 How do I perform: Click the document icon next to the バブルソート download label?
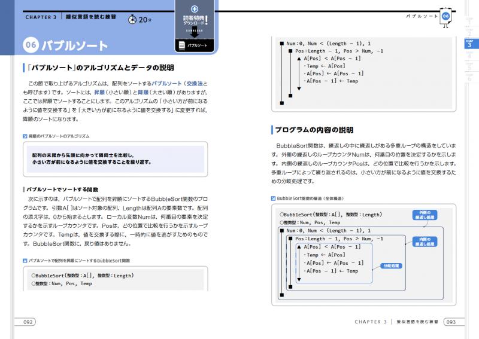(182, 45)
